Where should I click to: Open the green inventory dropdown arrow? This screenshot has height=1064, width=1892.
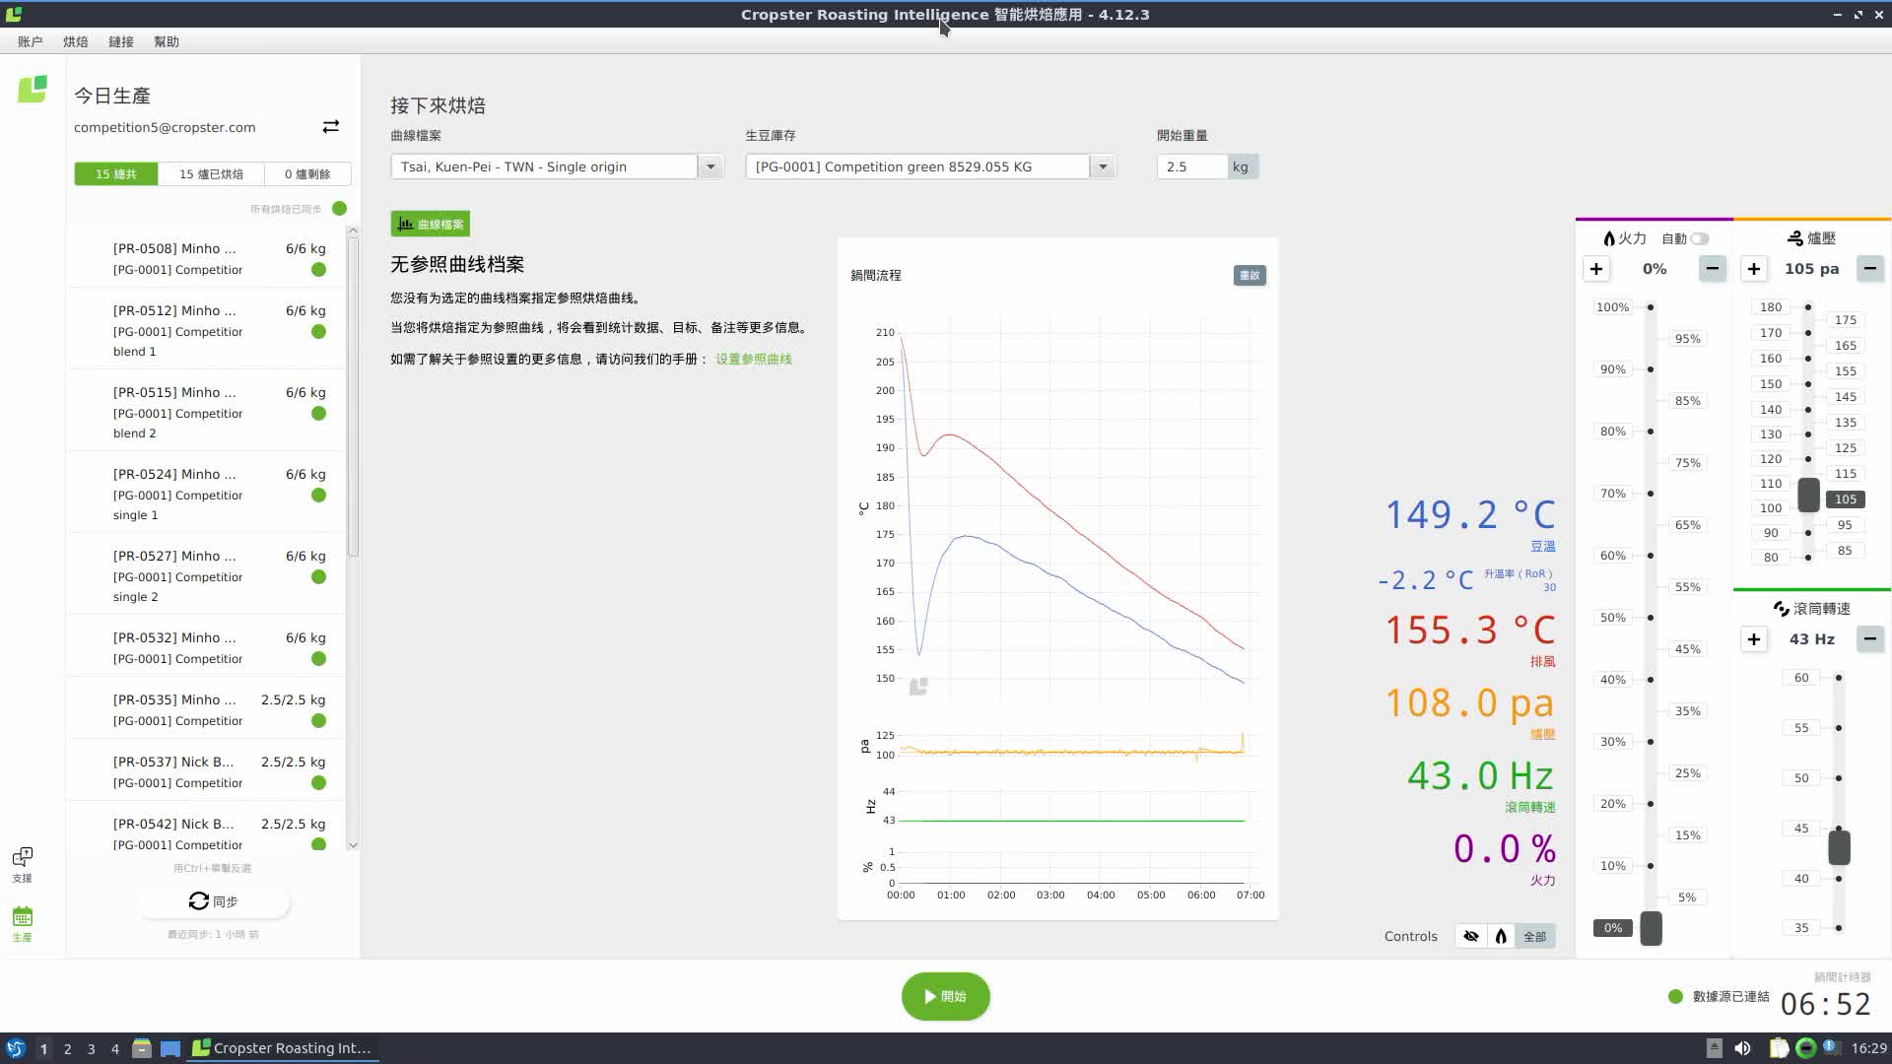coord(1103,166)
